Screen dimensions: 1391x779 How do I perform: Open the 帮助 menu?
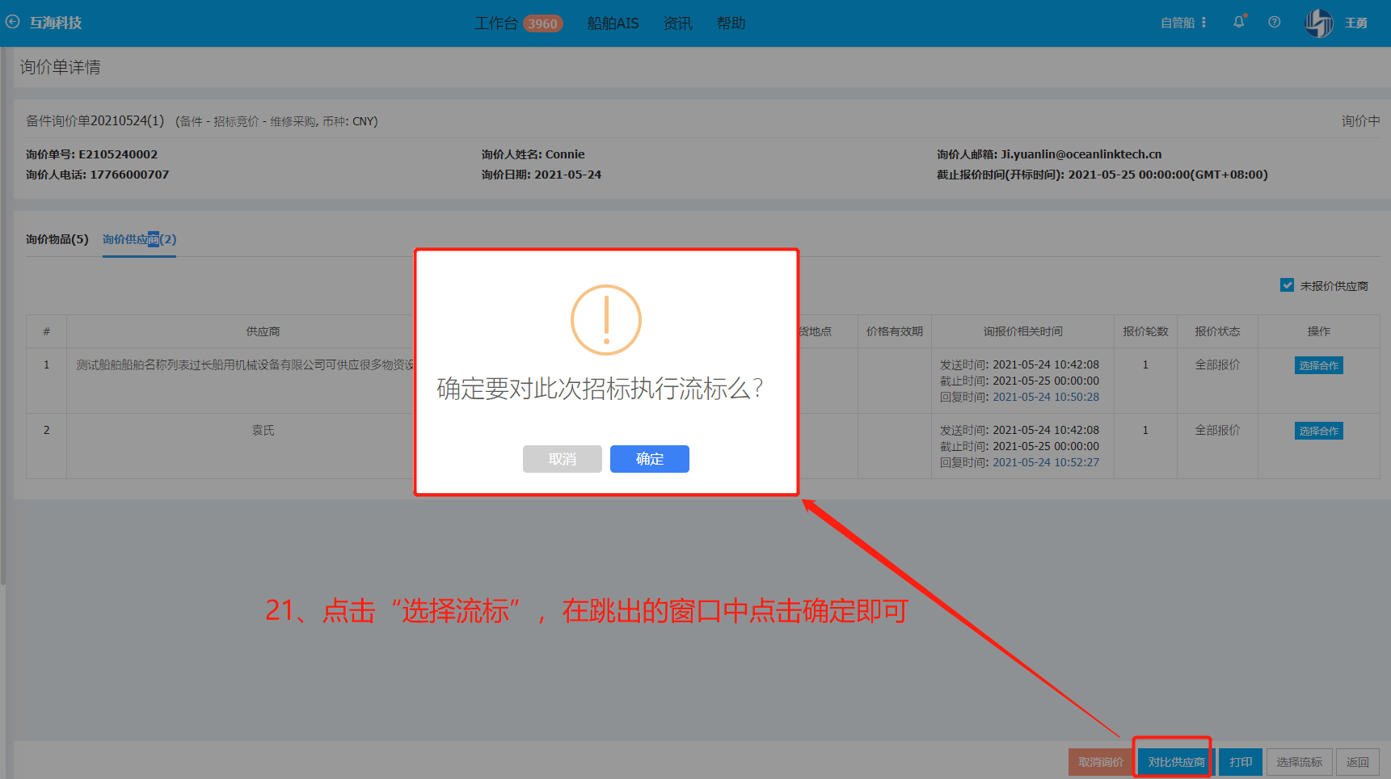[x=731, y=23]
